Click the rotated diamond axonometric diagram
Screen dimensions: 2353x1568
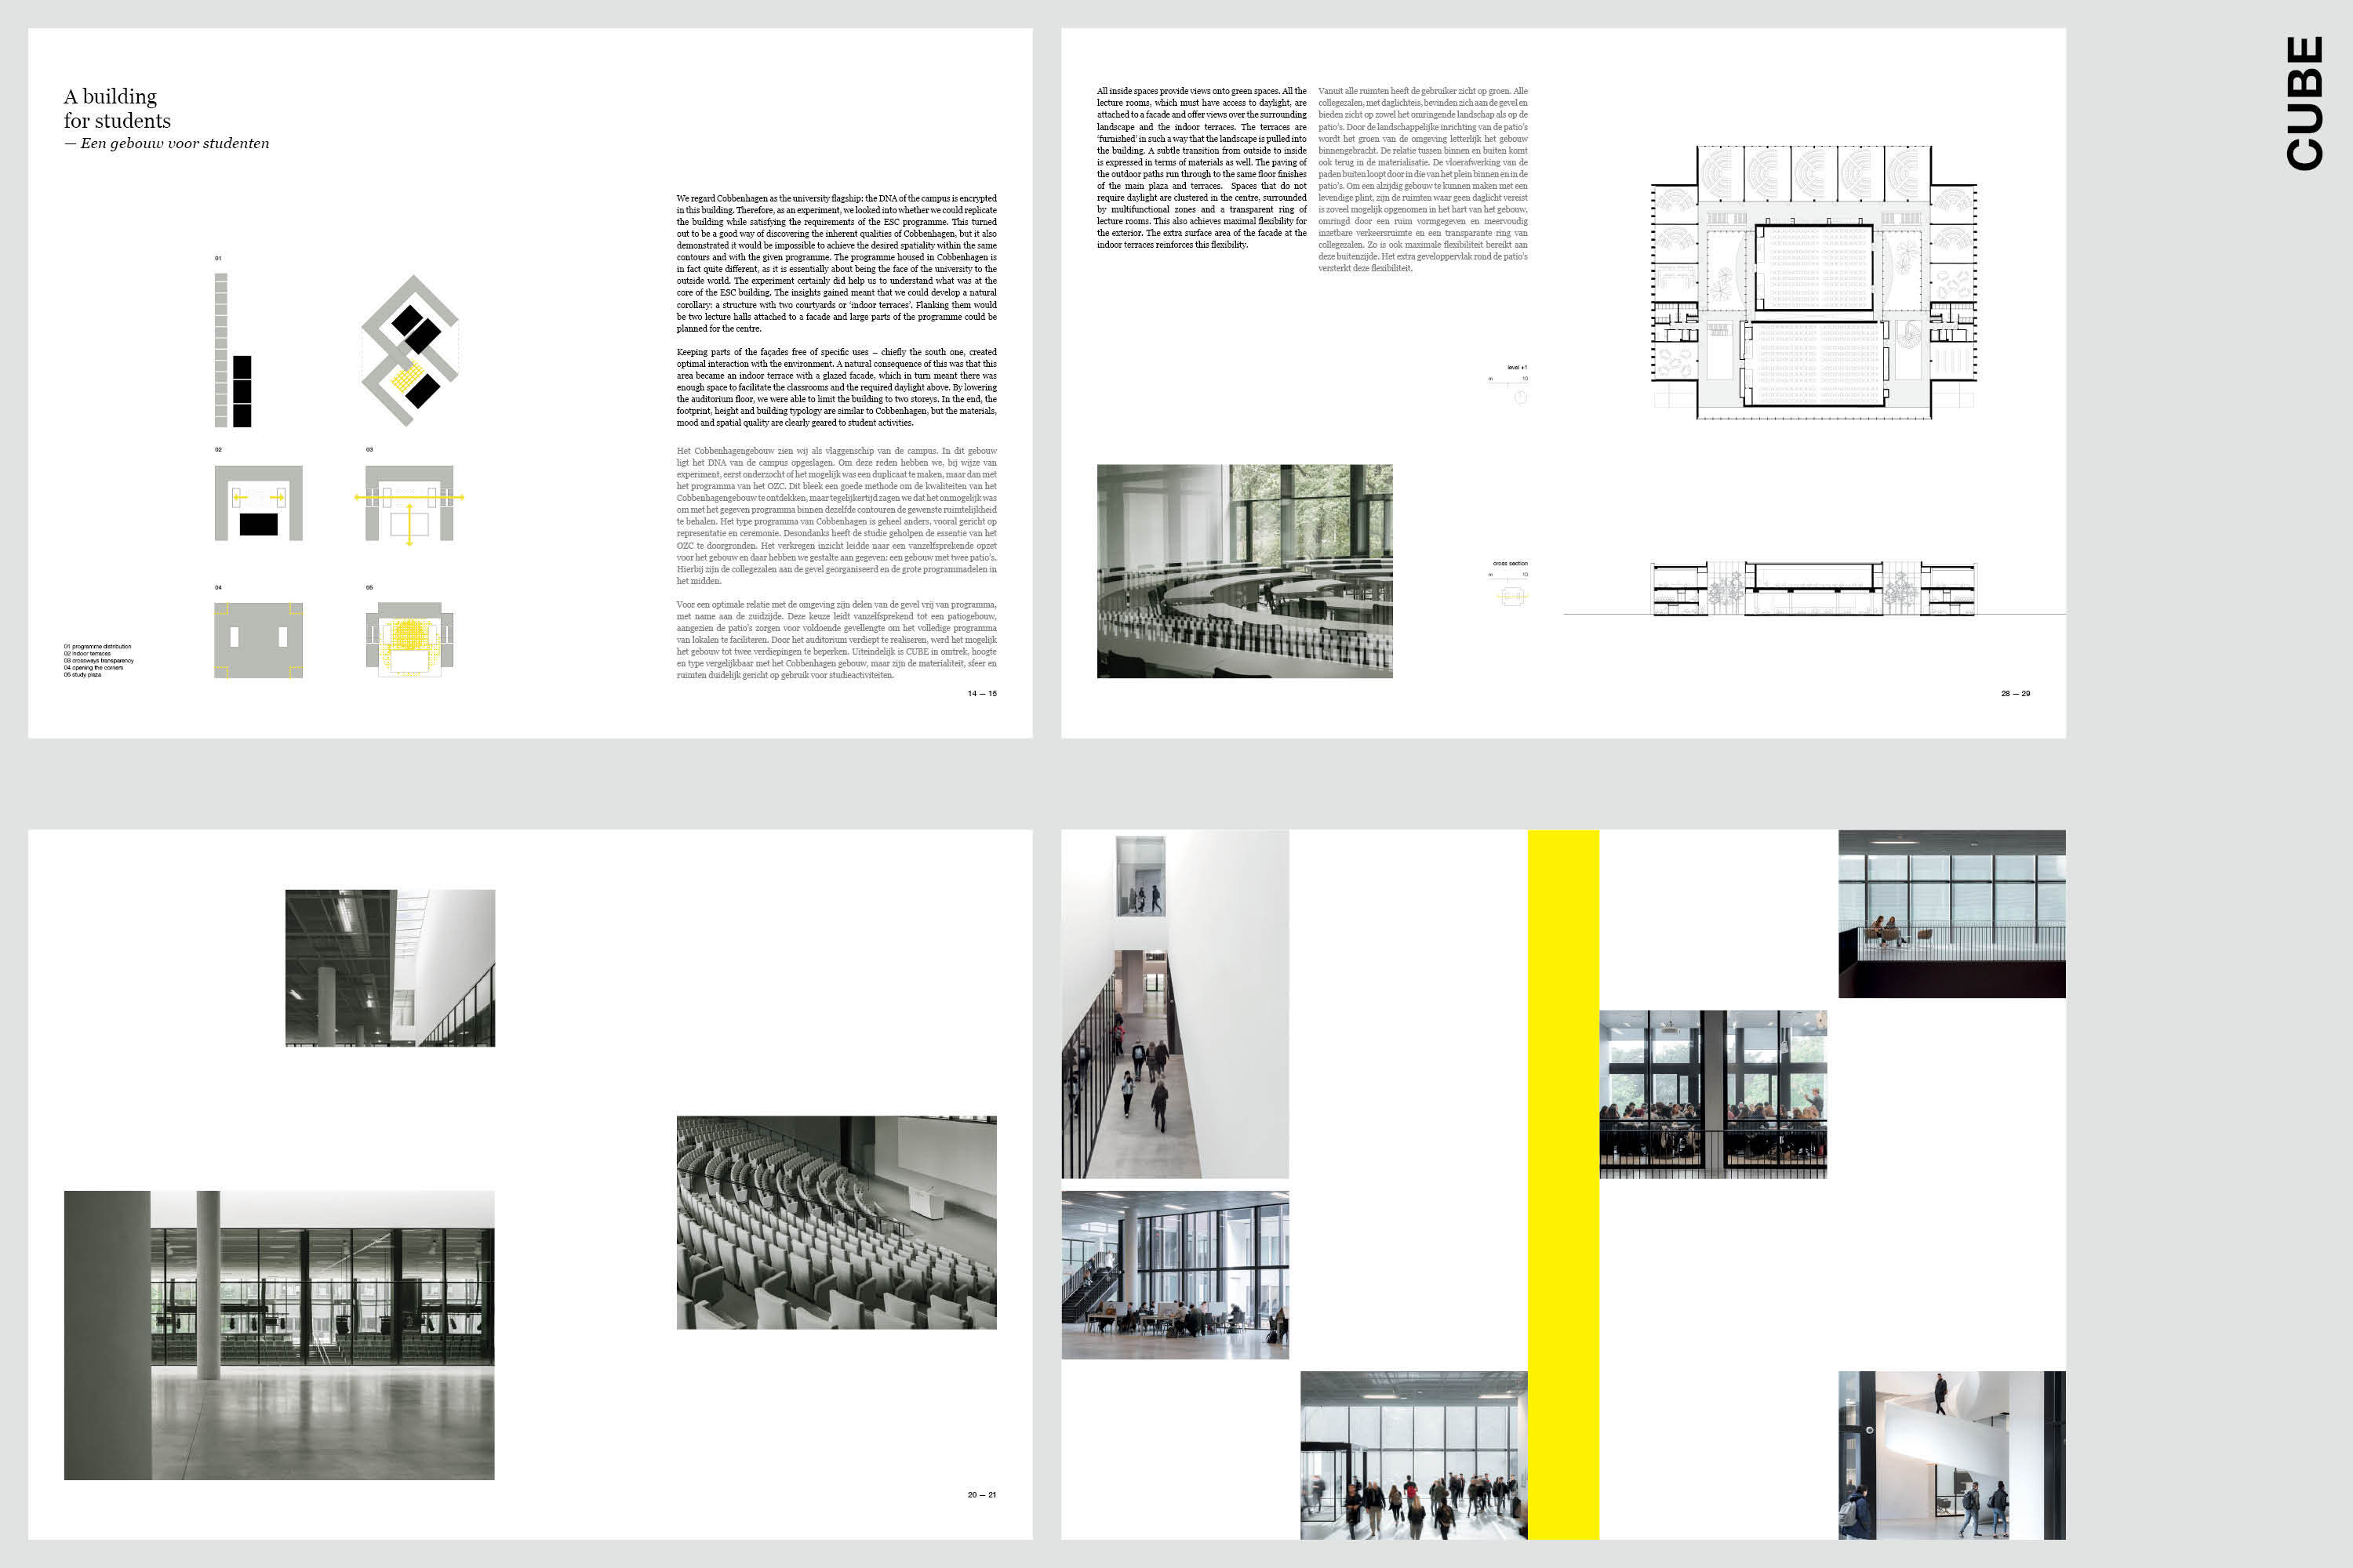(x=410, y=350)
